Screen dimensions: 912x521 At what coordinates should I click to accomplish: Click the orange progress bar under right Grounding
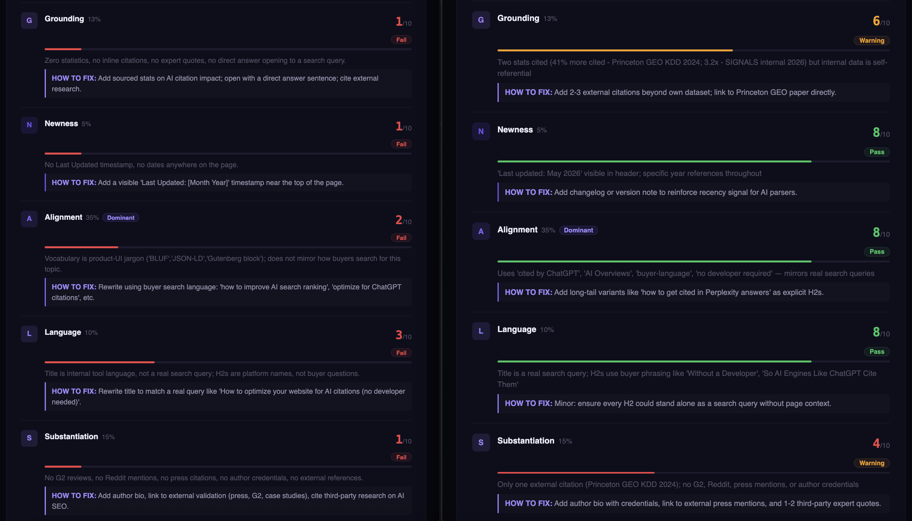pos(615,51)
